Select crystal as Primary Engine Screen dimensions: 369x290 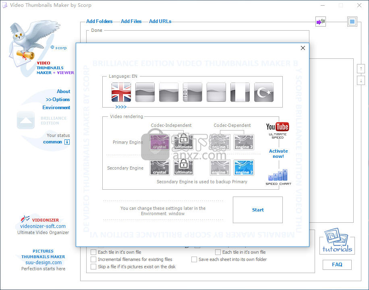click(160, 142)
